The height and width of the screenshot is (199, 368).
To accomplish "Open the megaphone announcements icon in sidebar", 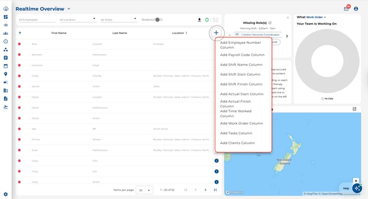I will 6,82.
